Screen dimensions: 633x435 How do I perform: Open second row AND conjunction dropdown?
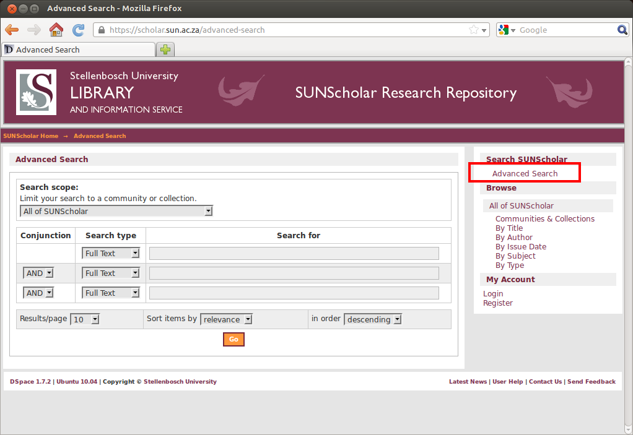(38, 273)
